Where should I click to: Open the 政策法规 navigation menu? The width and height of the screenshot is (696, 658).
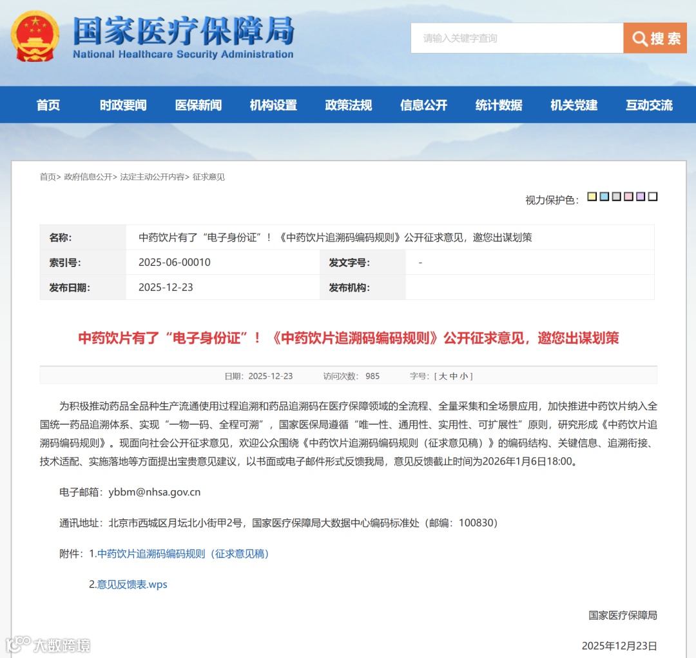pos(348,105)
